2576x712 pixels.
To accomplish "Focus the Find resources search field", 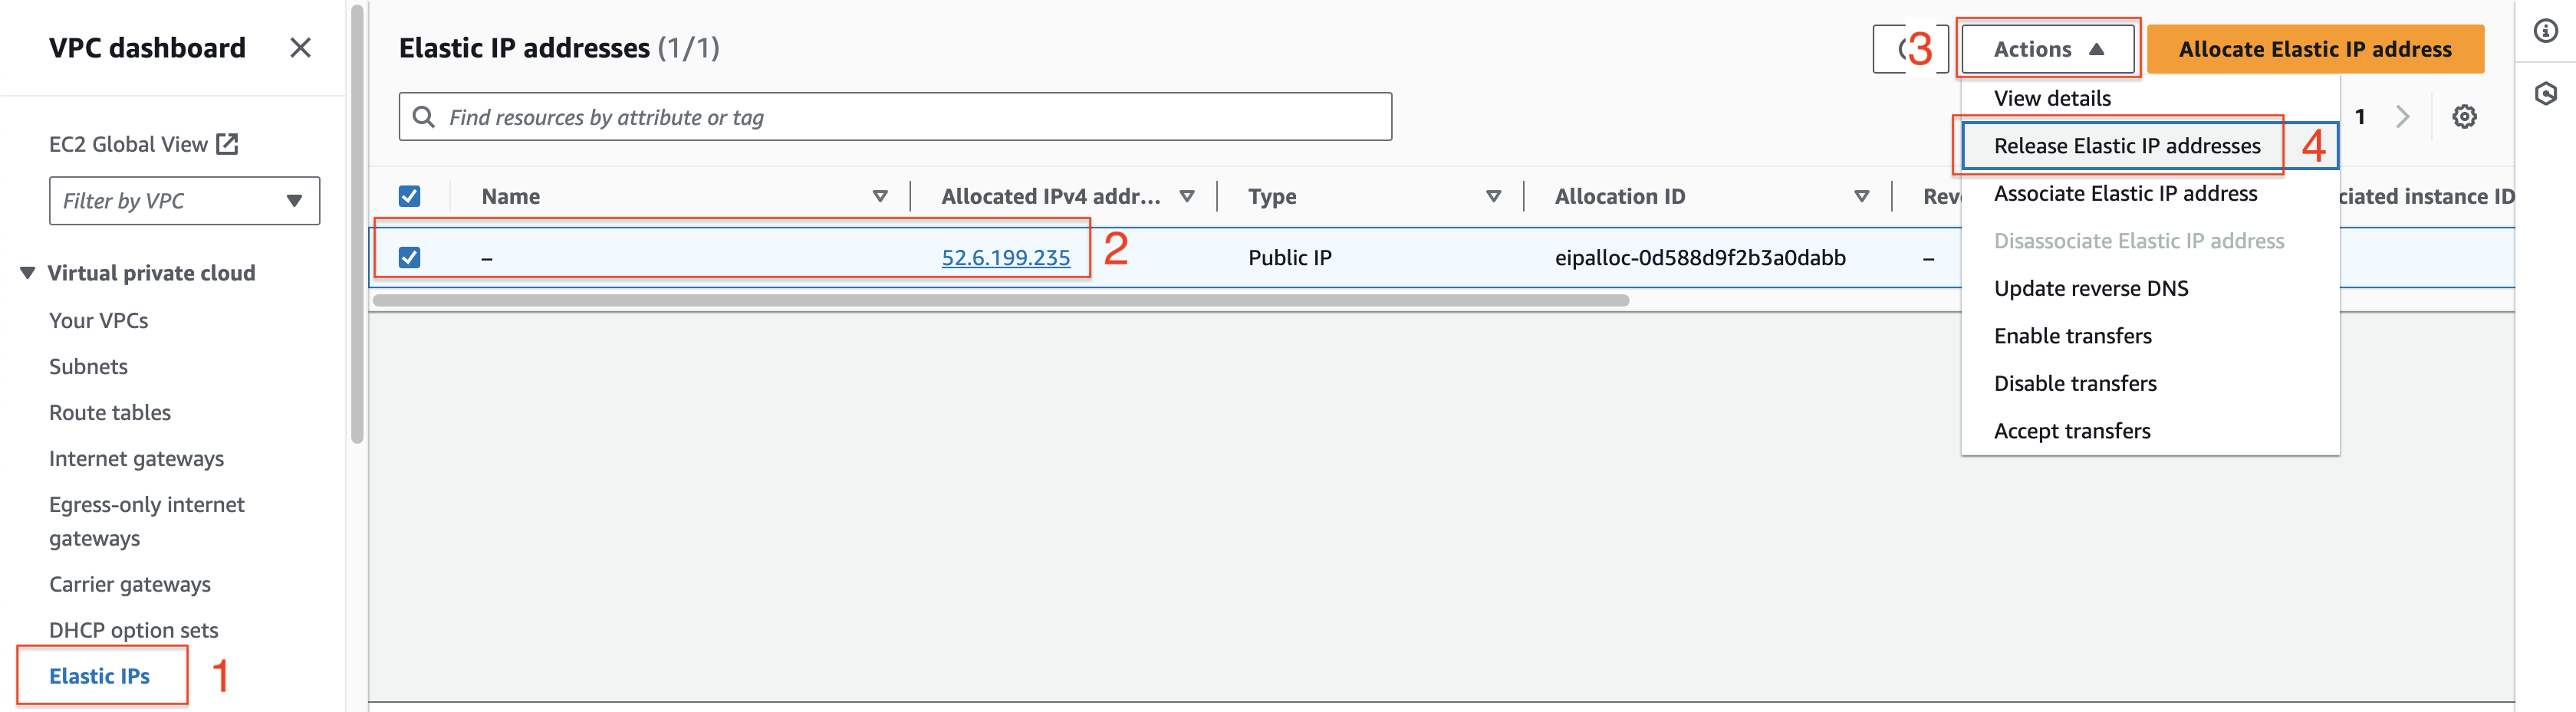I will click(895, 117).
